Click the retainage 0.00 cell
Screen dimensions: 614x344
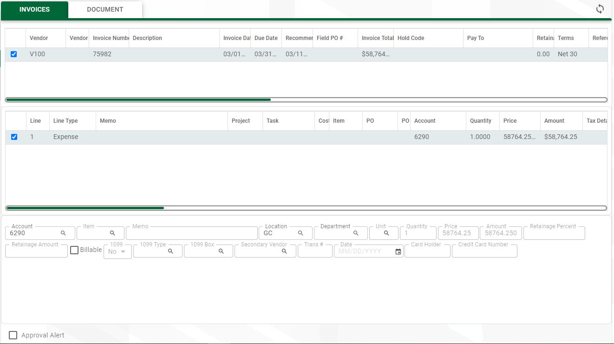point(543,54)
